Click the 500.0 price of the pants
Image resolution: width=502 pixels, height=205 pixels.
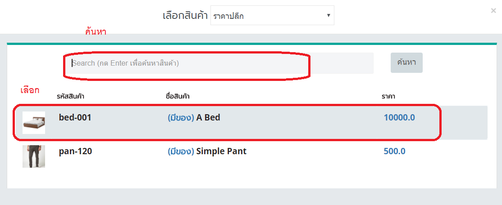(x=394, y=152)
